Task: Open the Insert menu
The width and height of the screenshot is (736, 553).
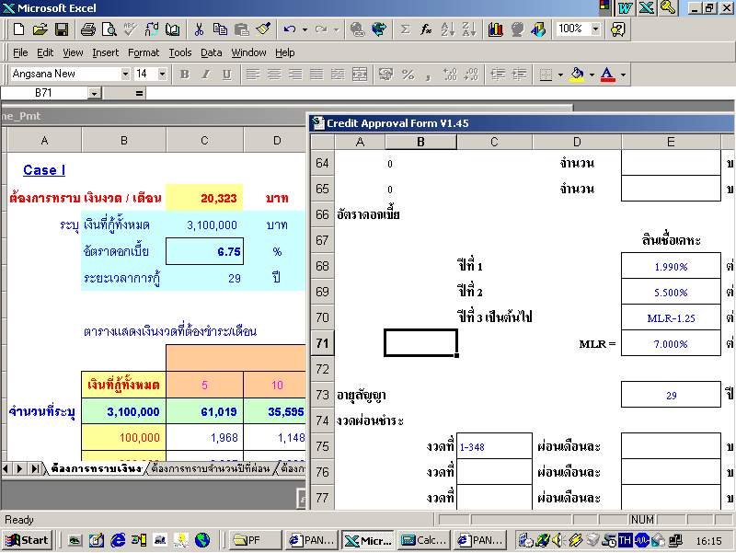Action: (106, 52)
